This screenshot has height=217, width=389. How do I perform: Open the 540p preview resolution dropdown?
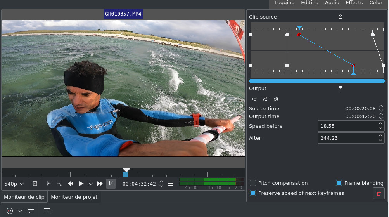[14, 184]
